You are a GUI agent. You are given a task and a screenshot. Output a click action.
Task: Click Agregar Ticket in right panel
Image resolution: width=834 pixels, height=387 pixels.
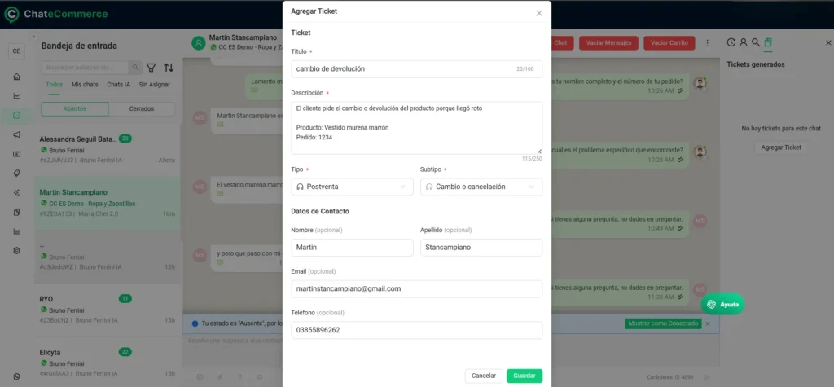click(x=781, y=147)
